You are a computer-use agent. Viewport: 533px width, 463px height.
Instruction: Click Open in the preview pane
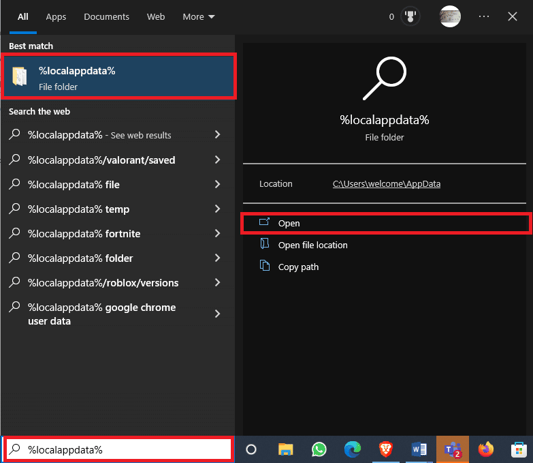click(x=289, y=223)
